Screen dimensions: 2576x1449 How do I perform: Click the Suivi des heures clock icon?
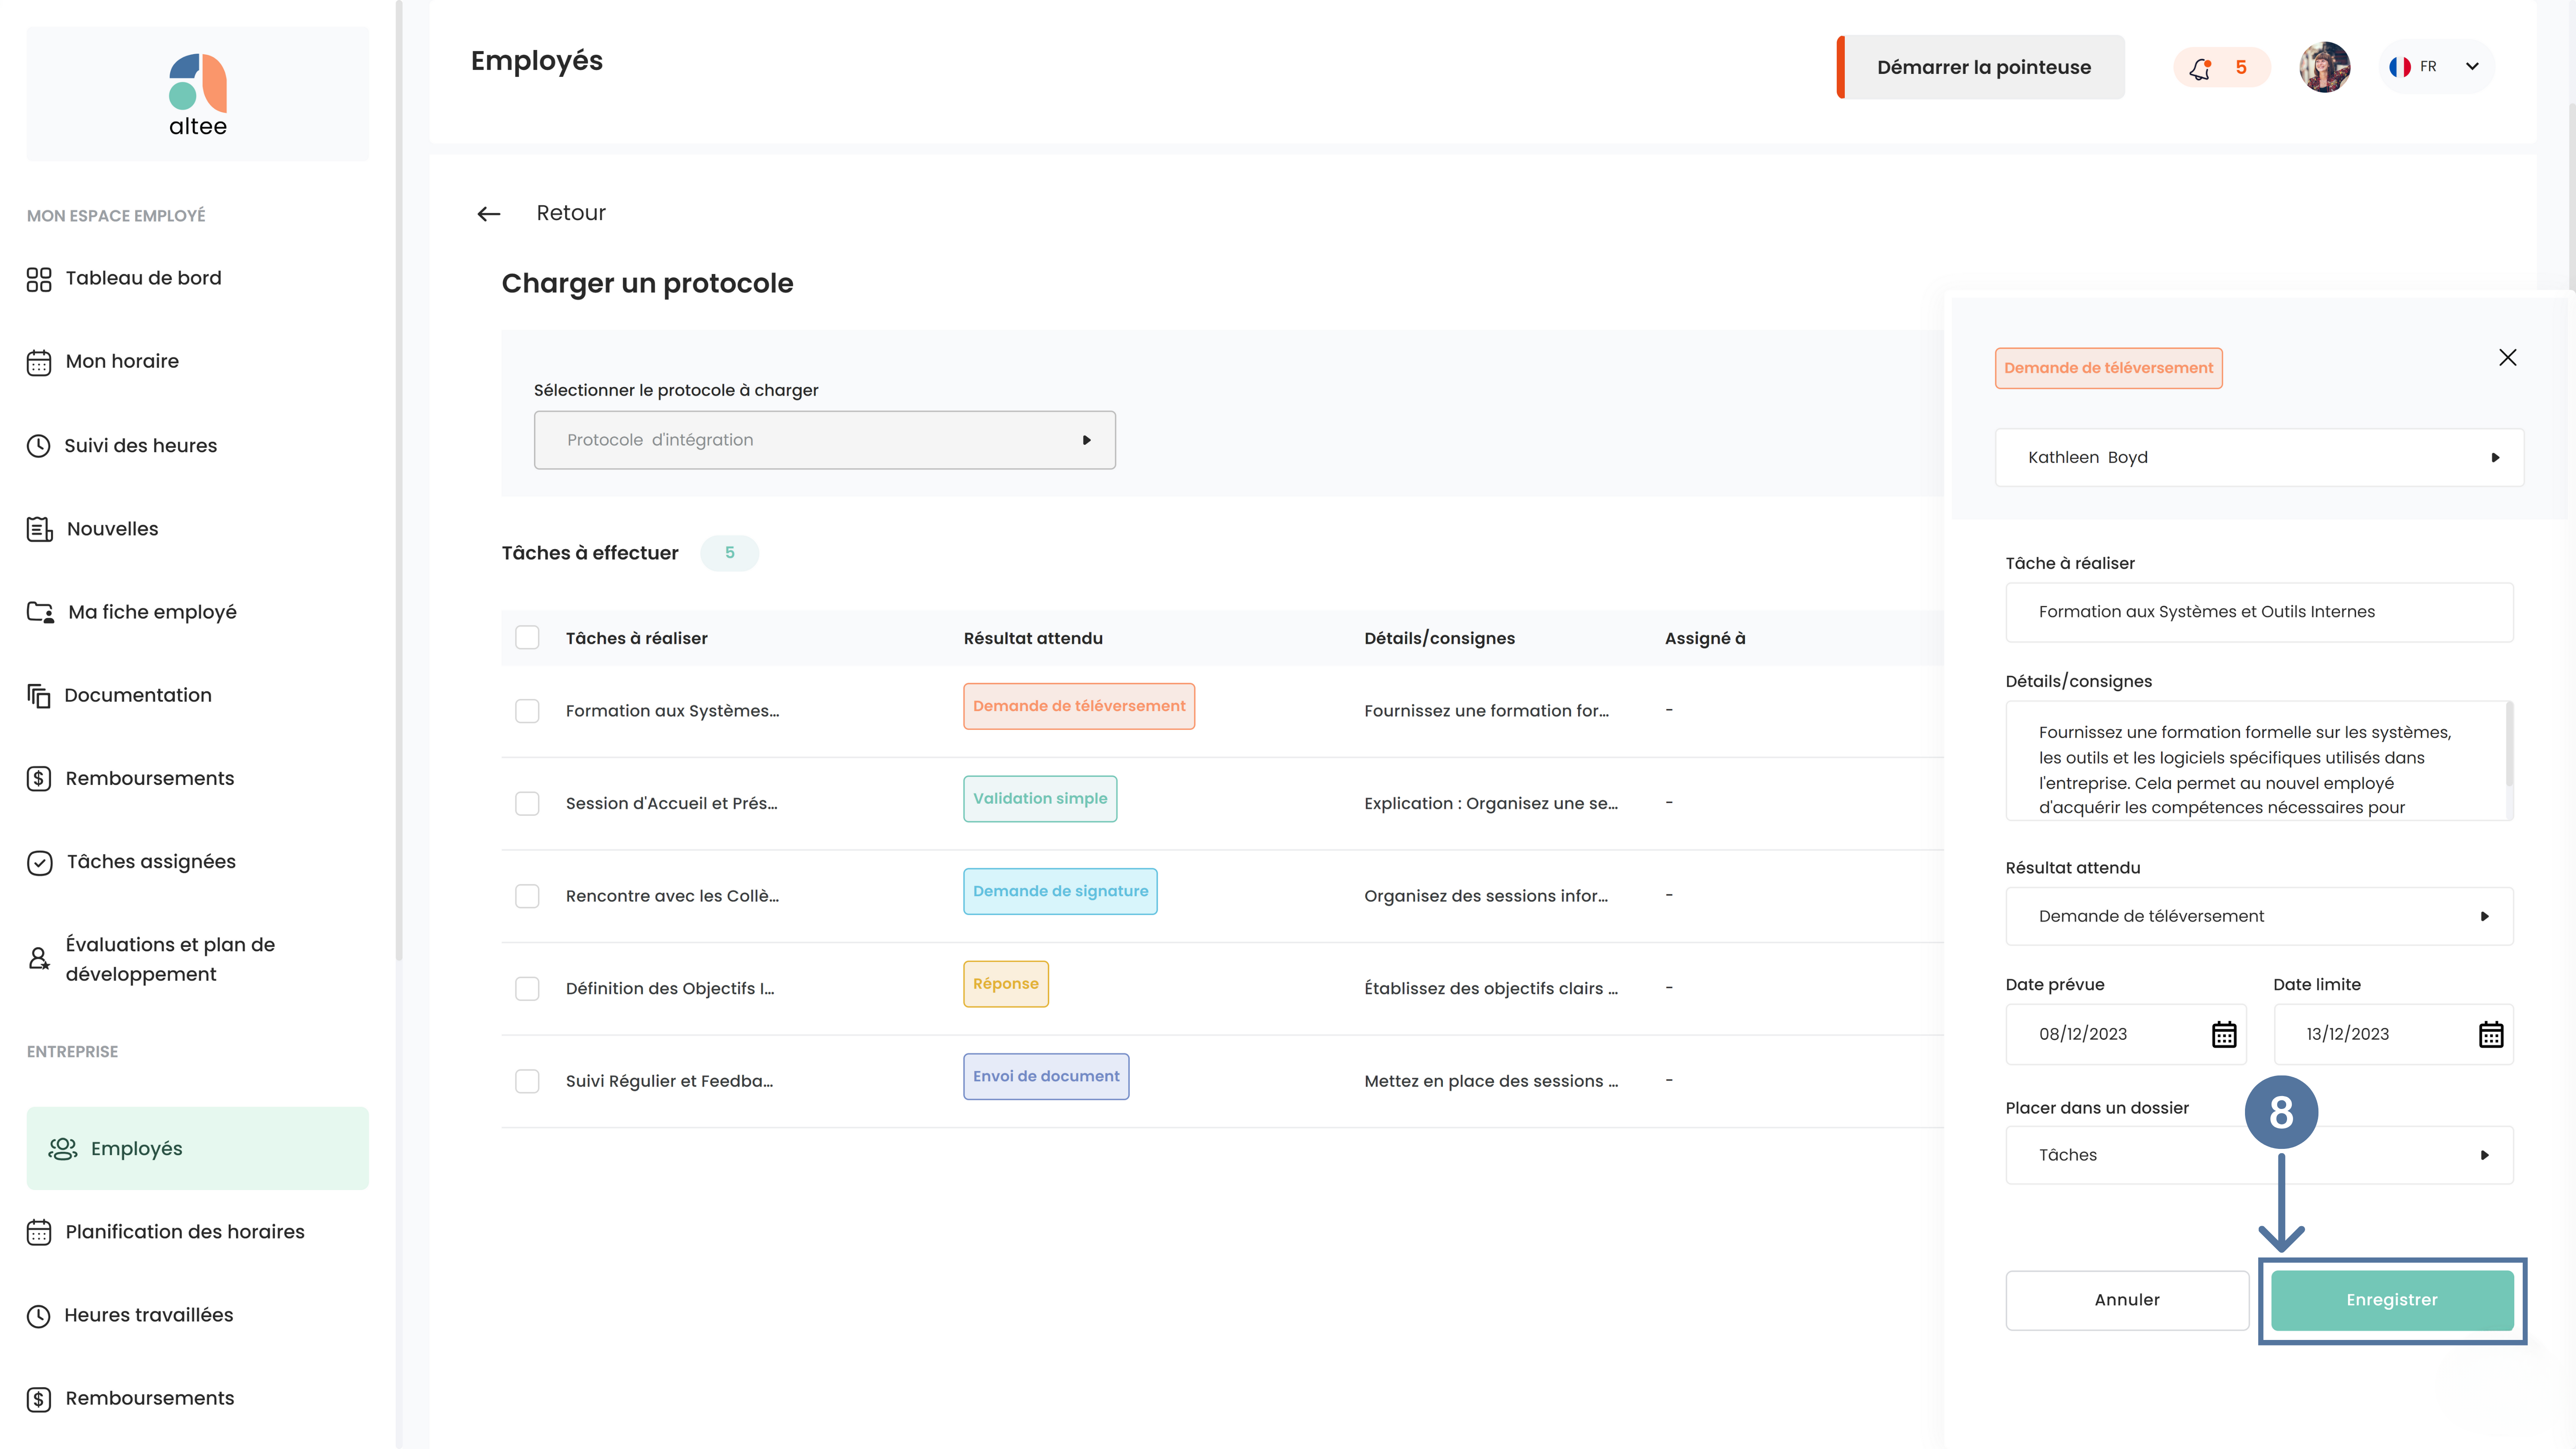pos(39,446)
